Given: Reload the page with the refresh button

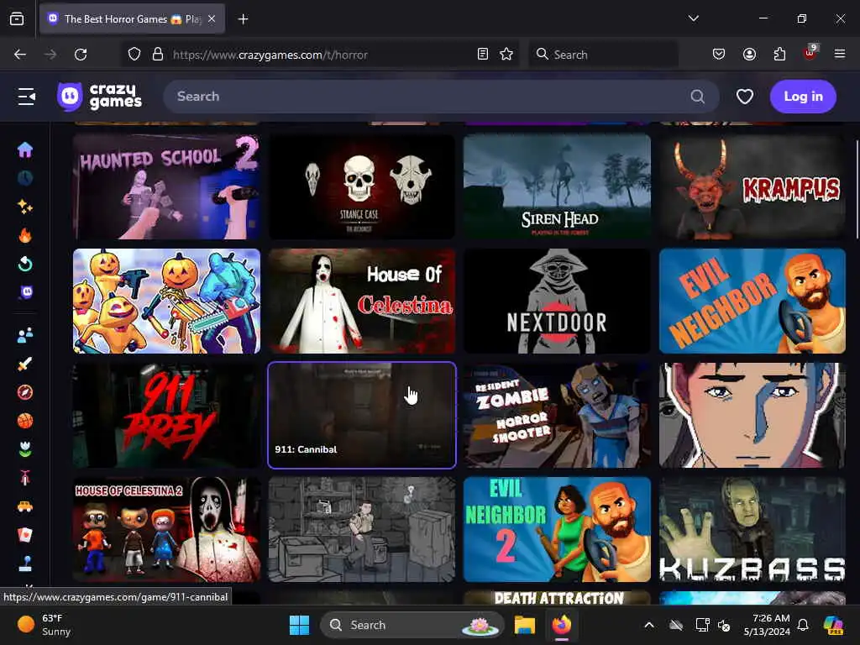Looking at the screenshot, I should (81, 55).
